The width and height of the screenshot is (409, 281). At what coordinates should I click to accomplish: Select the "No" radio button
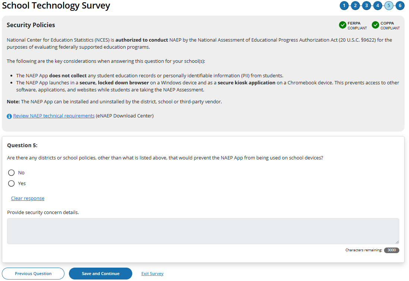[x=11, y=173]
